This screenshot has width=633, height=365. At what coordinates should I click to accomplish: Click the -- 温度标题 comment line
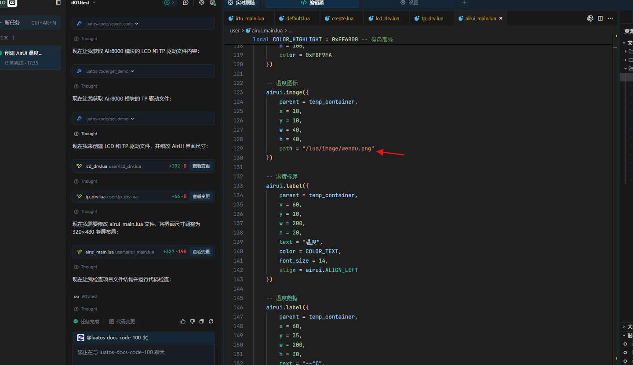coord(282,177)
